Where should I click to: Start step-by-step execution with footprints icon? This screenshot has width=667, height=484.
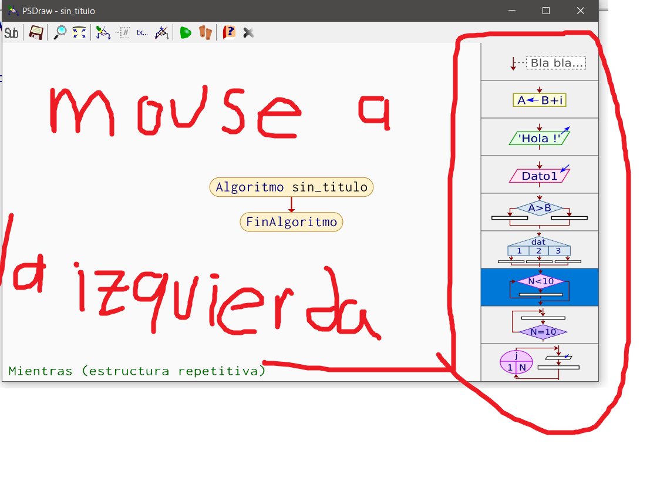206,32
